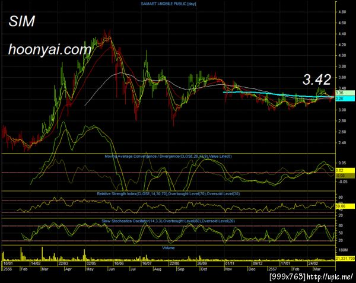
Task: Select the yellow 0.02 MACD value tag
Action: point(345,170)
